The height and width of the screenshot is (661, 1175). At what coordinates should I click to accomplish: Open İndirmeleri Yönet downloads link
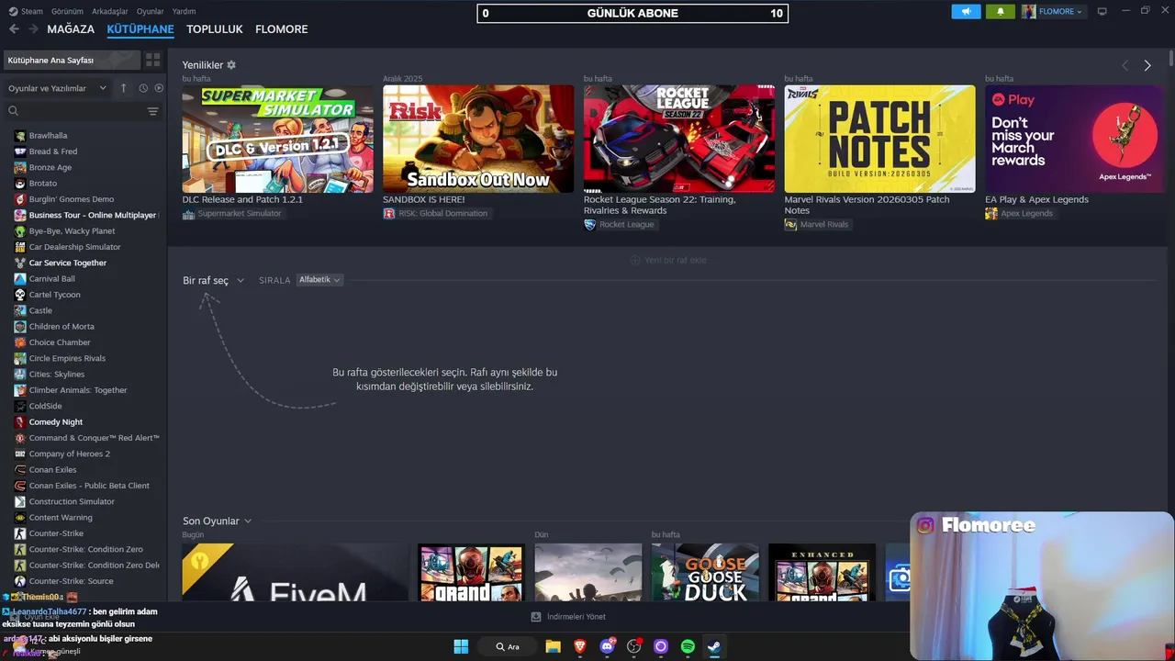(576, 617)
